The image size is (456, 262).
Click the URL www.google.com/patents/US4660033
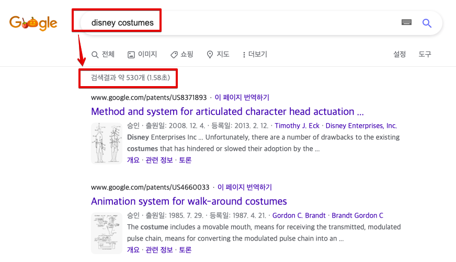pyautogui.click(x=150, y=187)
